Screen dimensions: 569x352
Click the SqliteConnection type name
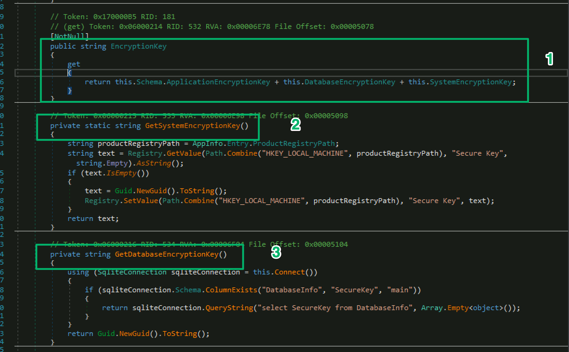[x=132, y=272]
